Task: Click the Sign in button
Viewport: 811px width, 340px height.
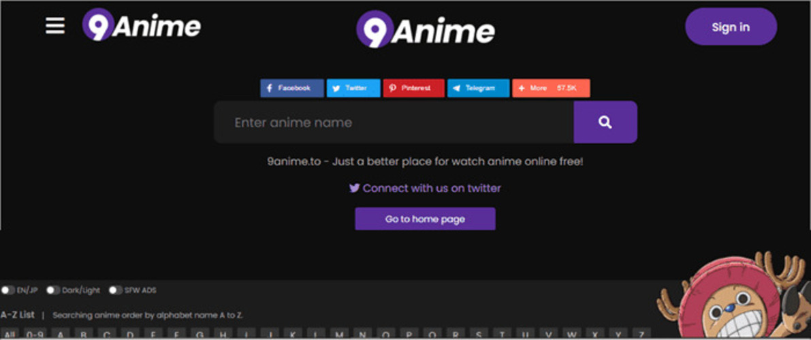Action: [731, 27]
